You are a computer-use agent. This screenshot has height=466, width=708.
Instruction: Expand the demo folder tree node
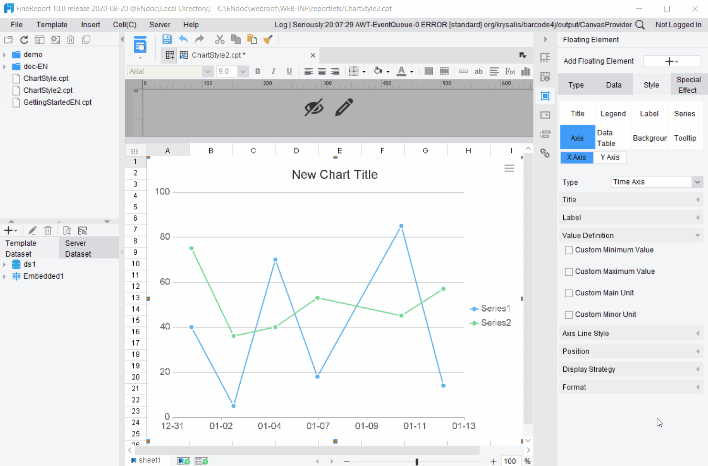pos(5,55)
